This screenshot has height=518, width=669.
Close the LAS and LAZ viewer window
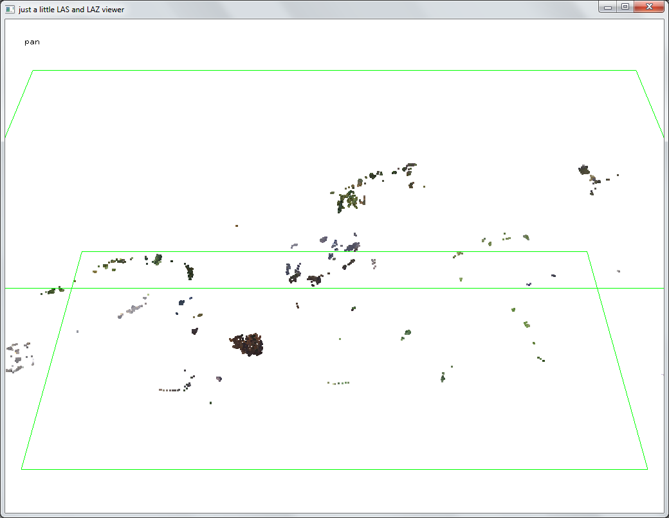(649, 7)
